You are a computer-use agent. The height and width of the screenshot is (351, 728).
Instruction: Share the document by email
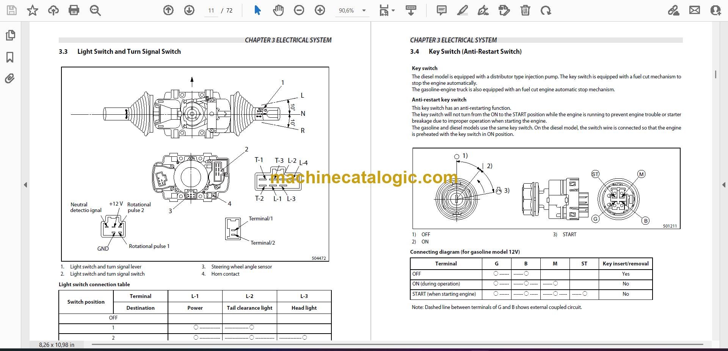(695, 10)
